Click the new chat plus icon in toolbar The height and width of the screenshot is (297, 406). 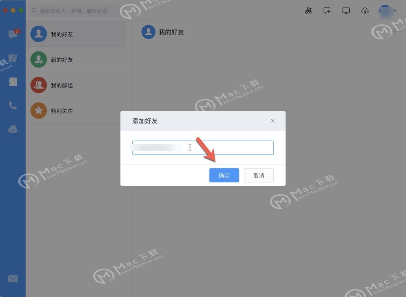pos(327,11)
